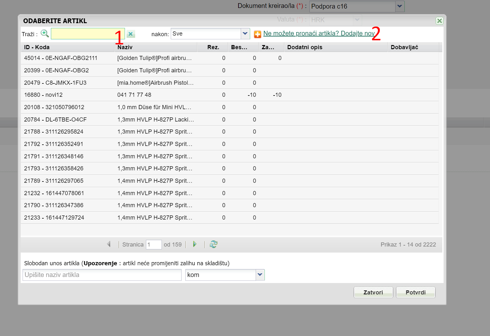
Task: Select row 21233 - 161447129724
Action: pos(230,218)
